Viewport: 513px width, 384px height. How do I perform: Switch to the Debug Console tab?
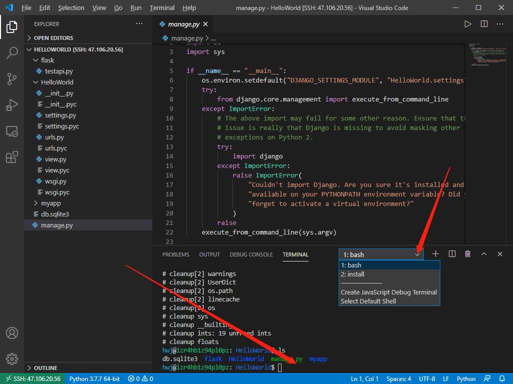click(251, 254)
